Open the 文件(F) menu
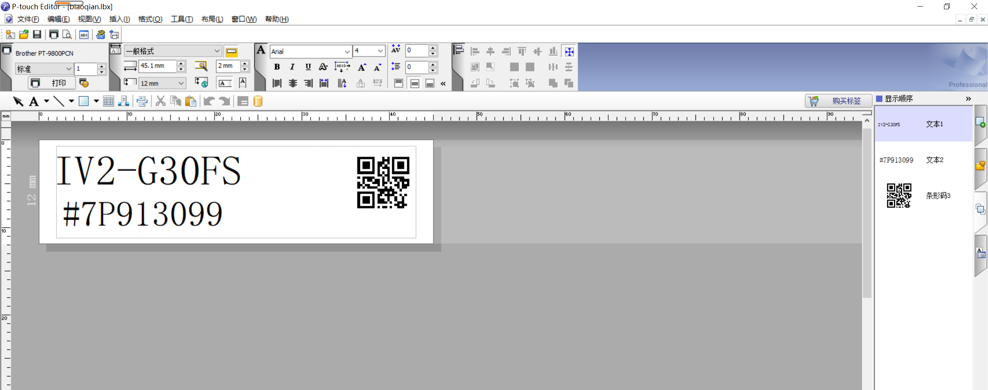Screen dimensions: 988x390 pyautogui.click(x=28, y=19)
